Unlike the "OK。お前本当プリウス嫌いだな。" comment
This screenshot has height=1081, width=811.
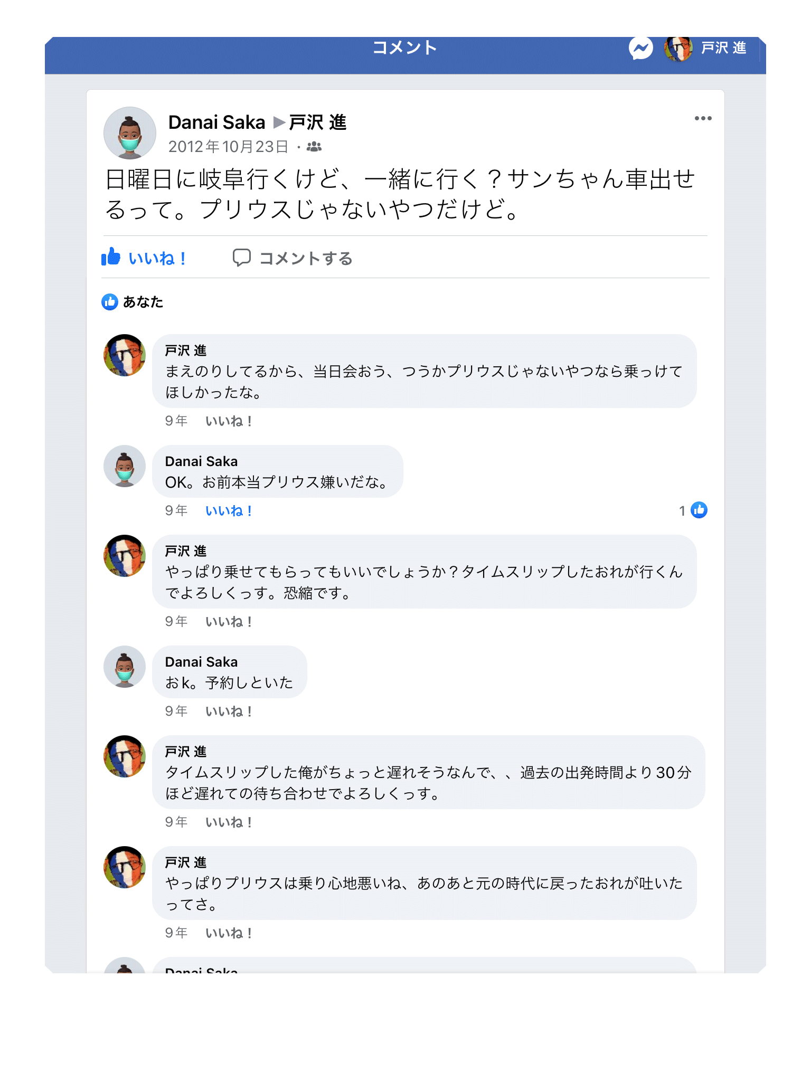click(x=229, y=511)
